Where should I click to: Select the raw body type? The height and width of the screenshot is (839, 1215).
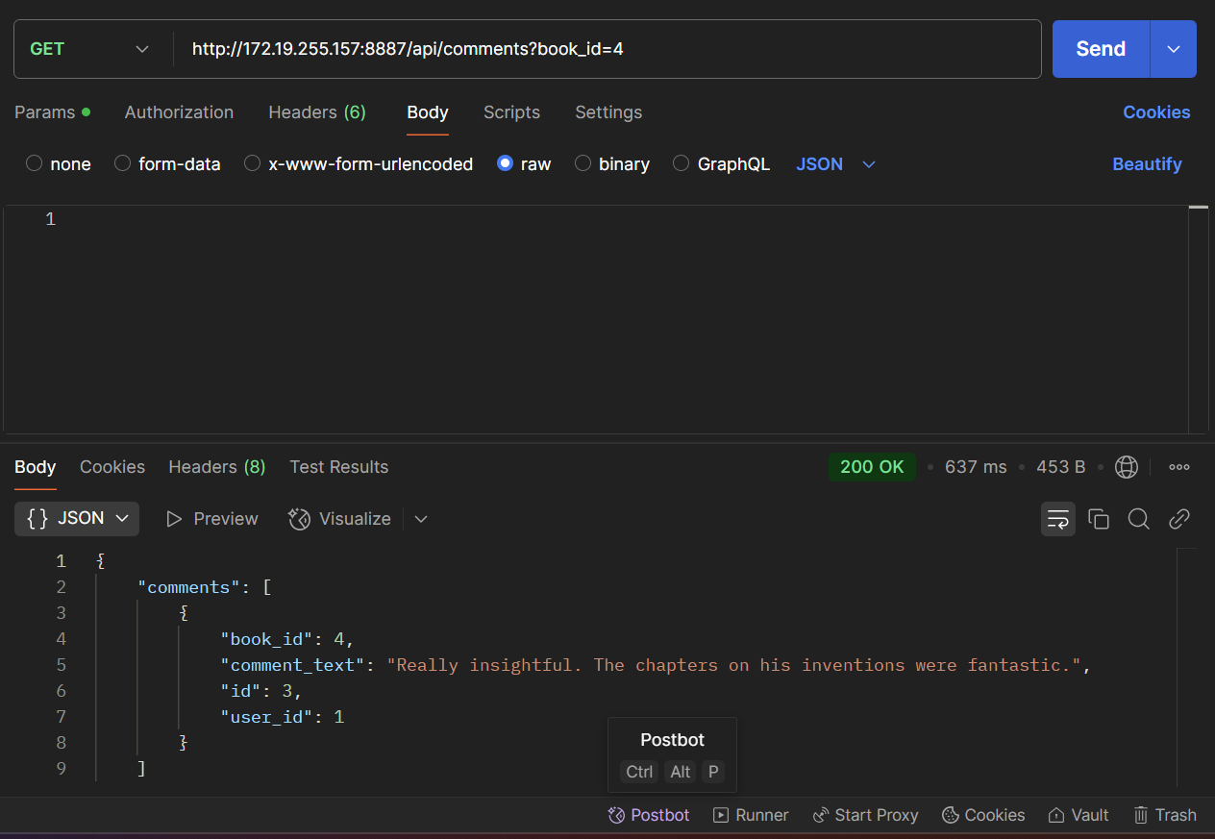tap(524, 164)
